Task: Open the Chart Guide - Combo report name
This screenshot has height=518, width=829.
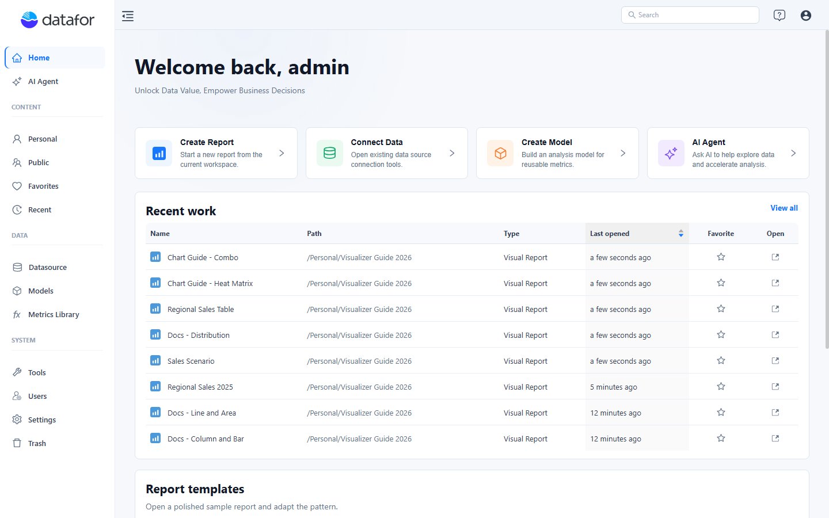Action: tap(203, 257)
